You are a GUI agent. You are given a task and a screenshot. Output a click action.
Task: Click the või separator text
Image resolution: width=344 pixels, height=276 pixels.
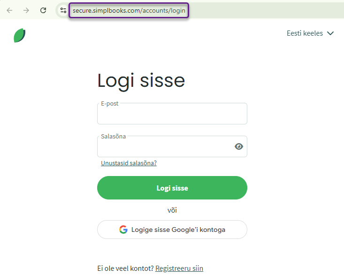[x=172, y=210]
